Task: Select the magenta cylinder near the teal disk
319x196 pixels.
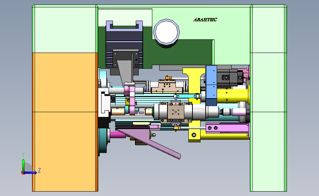Action: (x=118, y=135)
